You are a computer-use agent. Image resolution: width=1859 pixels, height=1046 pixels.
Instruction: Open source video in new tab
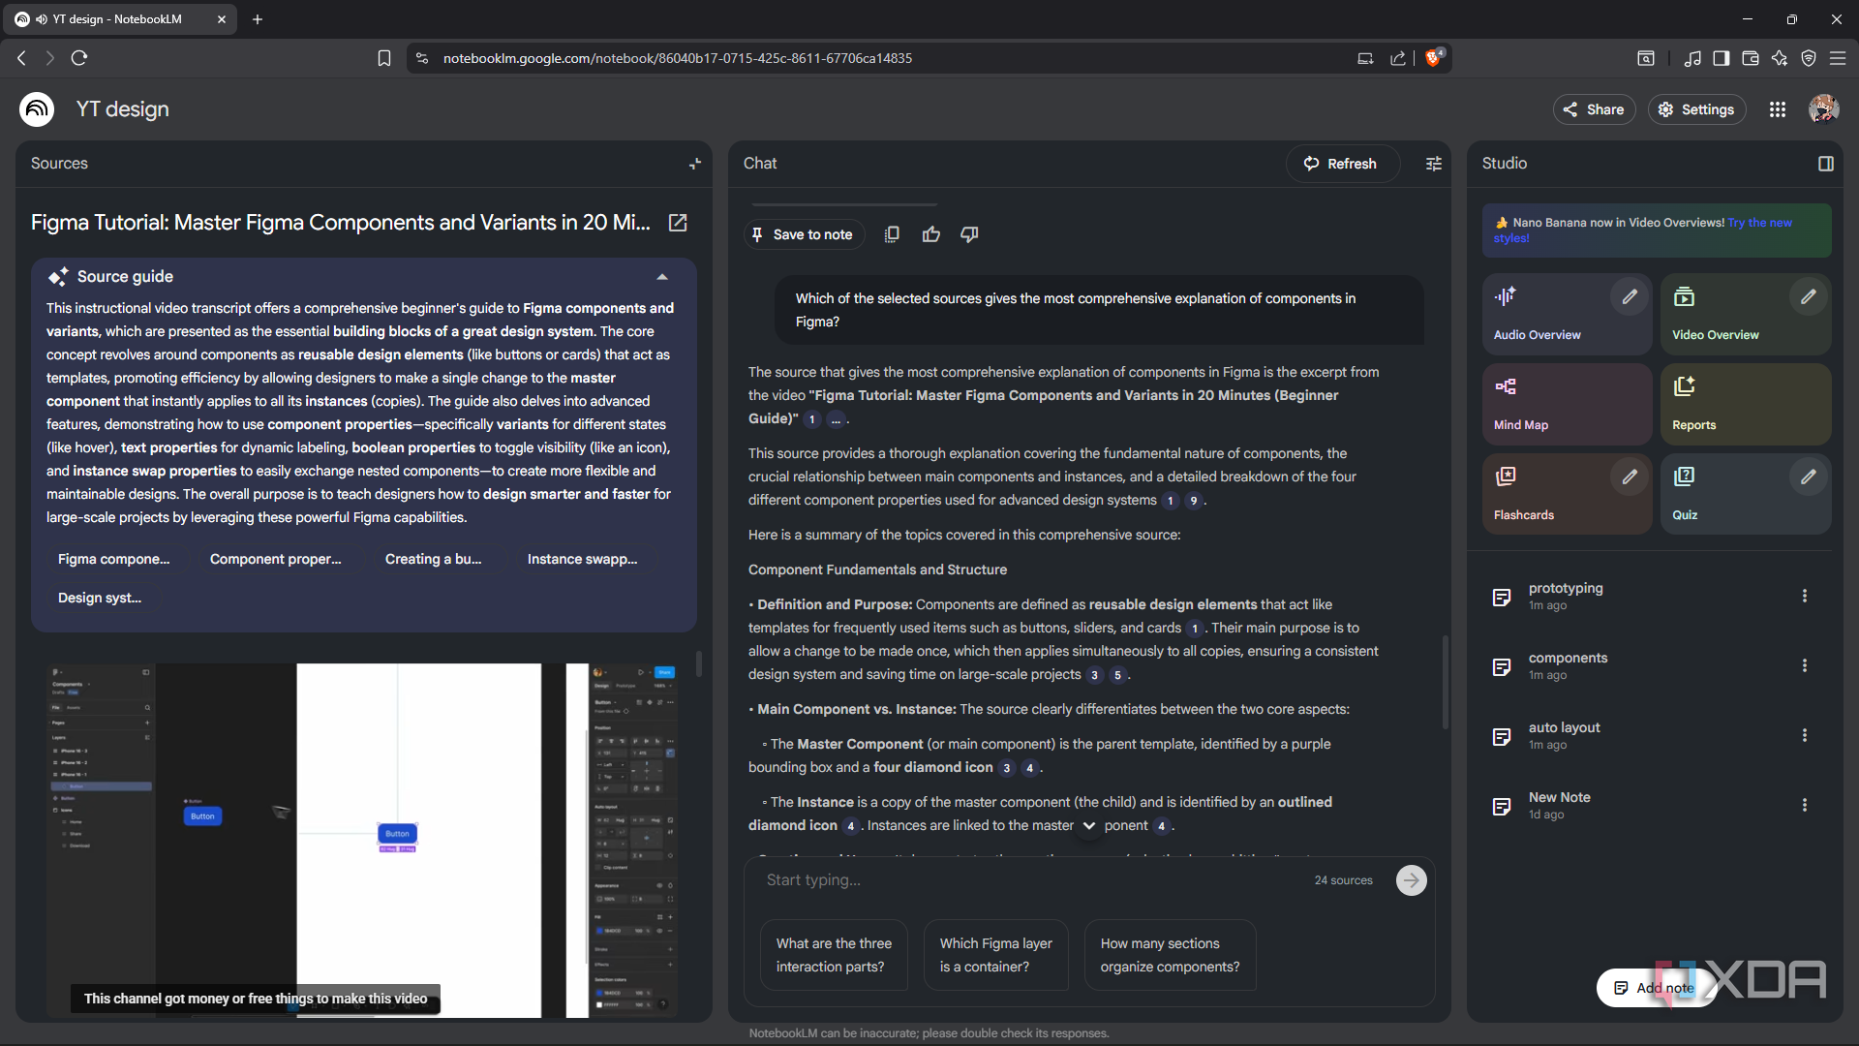(678, 223)
